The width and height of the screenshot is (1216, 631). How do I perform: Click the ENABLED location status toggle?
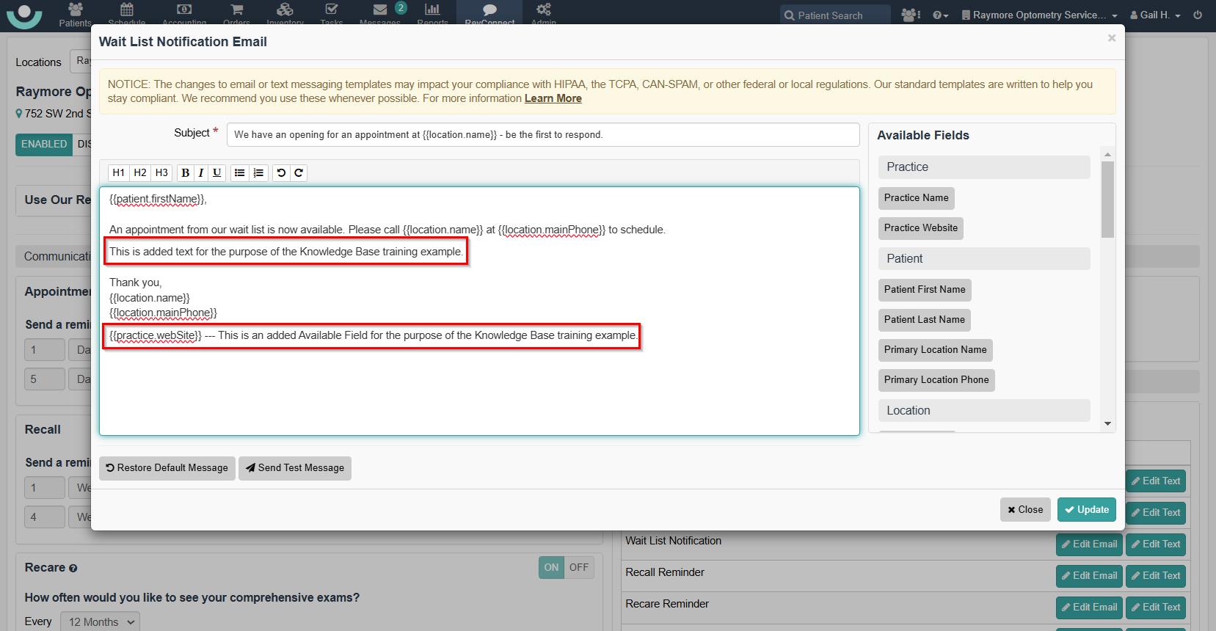[x=44, y=145]
